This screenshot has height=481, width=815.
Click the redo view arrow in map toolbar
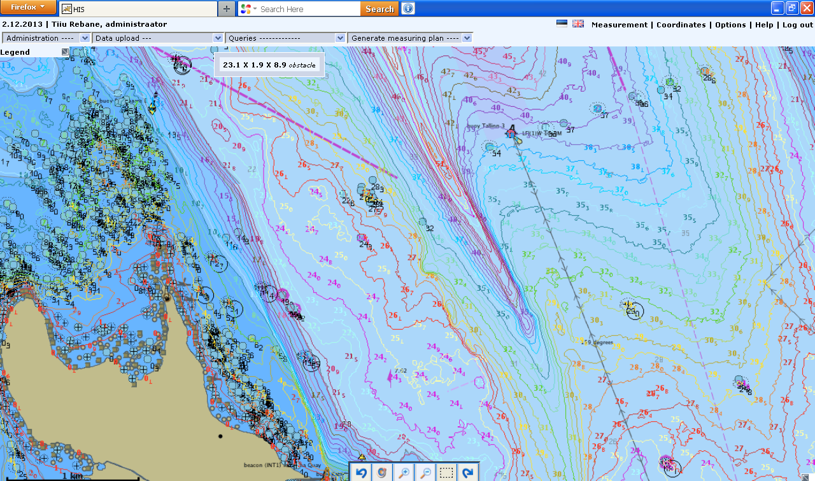[x=468, y=472]
